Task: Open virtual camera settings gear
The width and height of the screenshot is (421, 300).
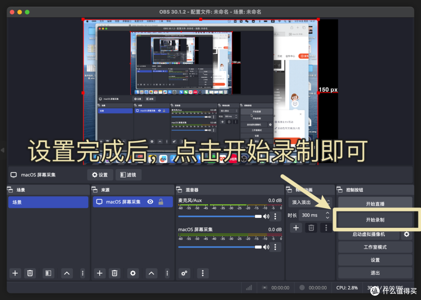Action: tap(407, 234)
